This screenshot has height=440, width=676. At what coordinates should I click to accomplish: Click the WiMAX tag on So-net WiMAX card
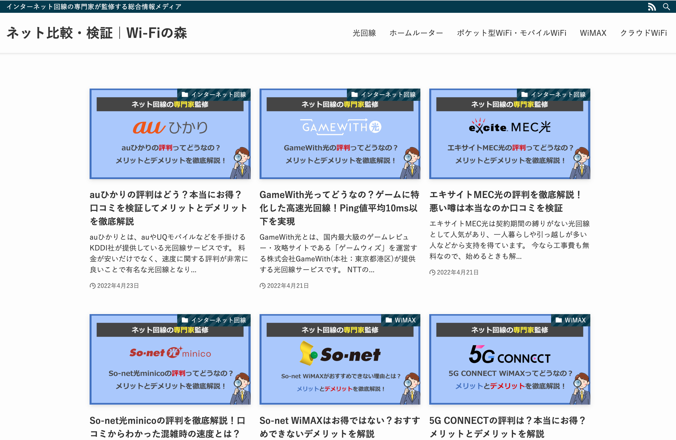point(401,320)
